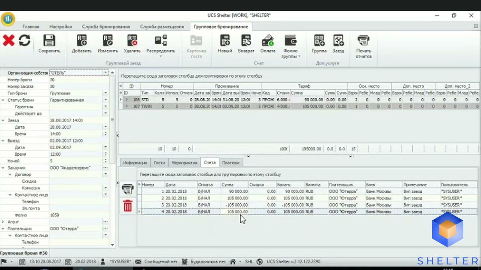
Task: Switch to the Платежи tab
Action: click(231, 163)
